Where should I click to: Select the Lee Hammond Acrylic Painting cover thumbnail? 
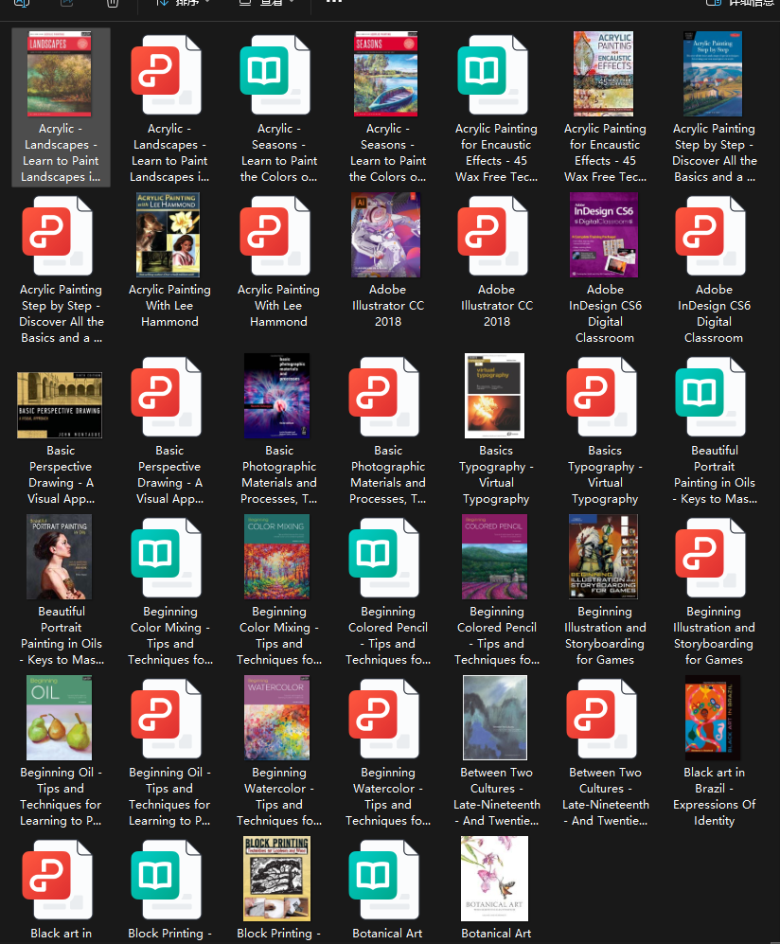tap(168, 235)
